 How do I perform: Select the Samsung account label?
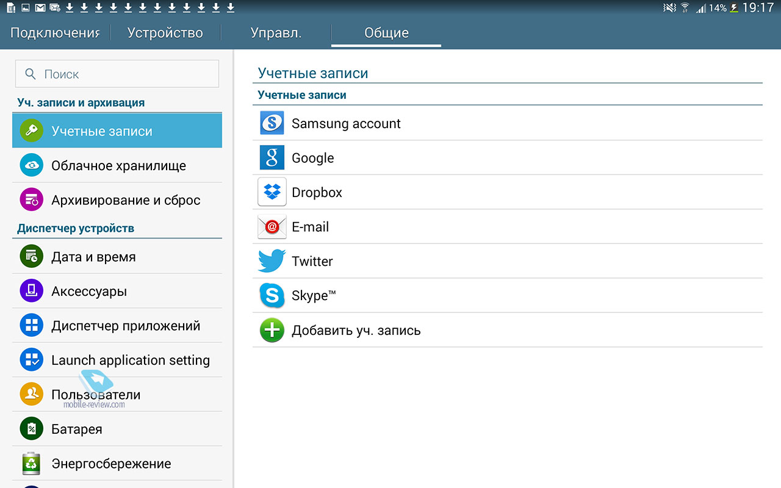click(346, 123)
